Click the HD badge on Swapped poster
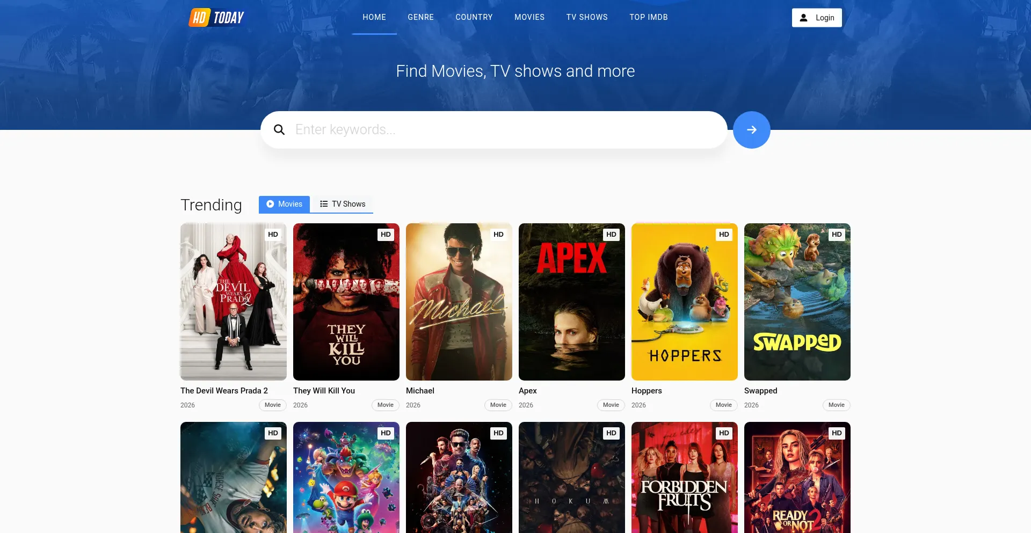This screenshot has height=533, width=1031. pos(837,235)
